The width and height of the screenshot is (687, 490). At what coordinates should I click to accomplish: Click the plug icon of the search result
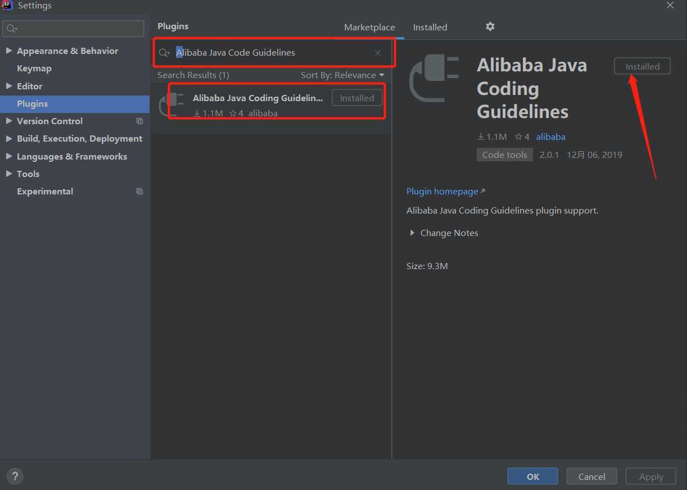coord(171,105)
